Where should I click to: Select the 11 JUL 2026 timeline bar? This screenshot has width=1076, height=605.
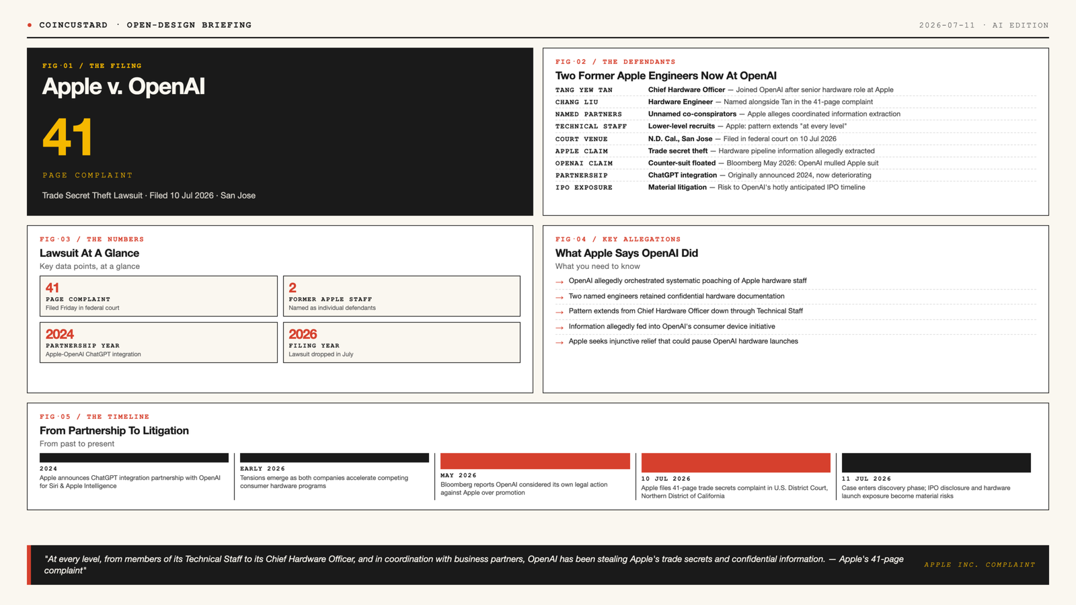click(x=936, y=462)
